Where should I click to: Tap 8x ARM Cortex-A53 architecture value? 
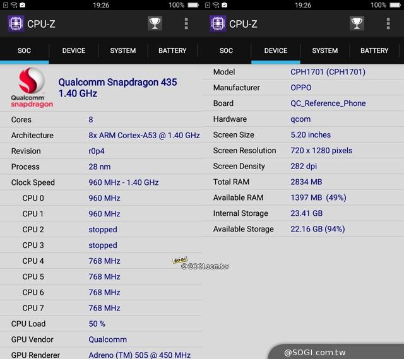click(x=144, y=136)
